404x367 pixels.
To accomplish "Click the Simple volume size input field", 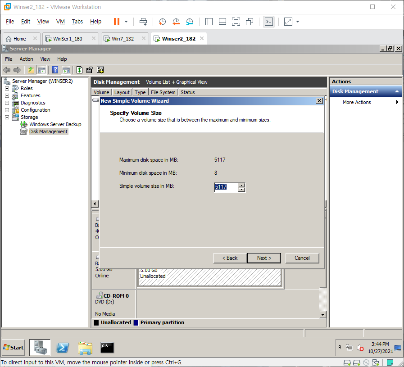I will pos(226,187).
